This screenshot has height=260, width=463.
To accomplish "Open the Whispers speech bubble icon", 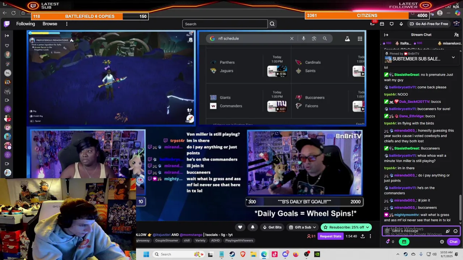I will click(x=391, y=24).
